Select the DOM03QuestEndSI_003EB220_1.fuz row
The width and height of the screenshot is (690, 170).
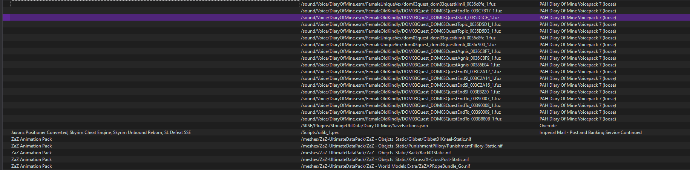coord(400,92)
